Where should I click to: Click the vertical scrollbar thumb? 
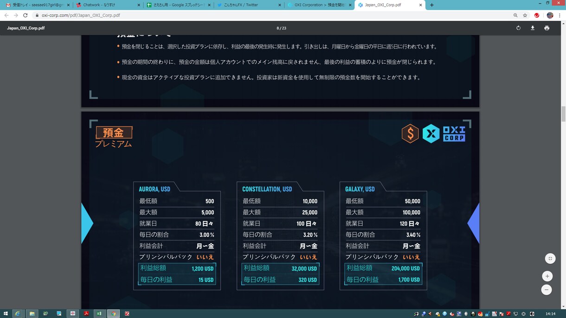[x=563, y=113]
